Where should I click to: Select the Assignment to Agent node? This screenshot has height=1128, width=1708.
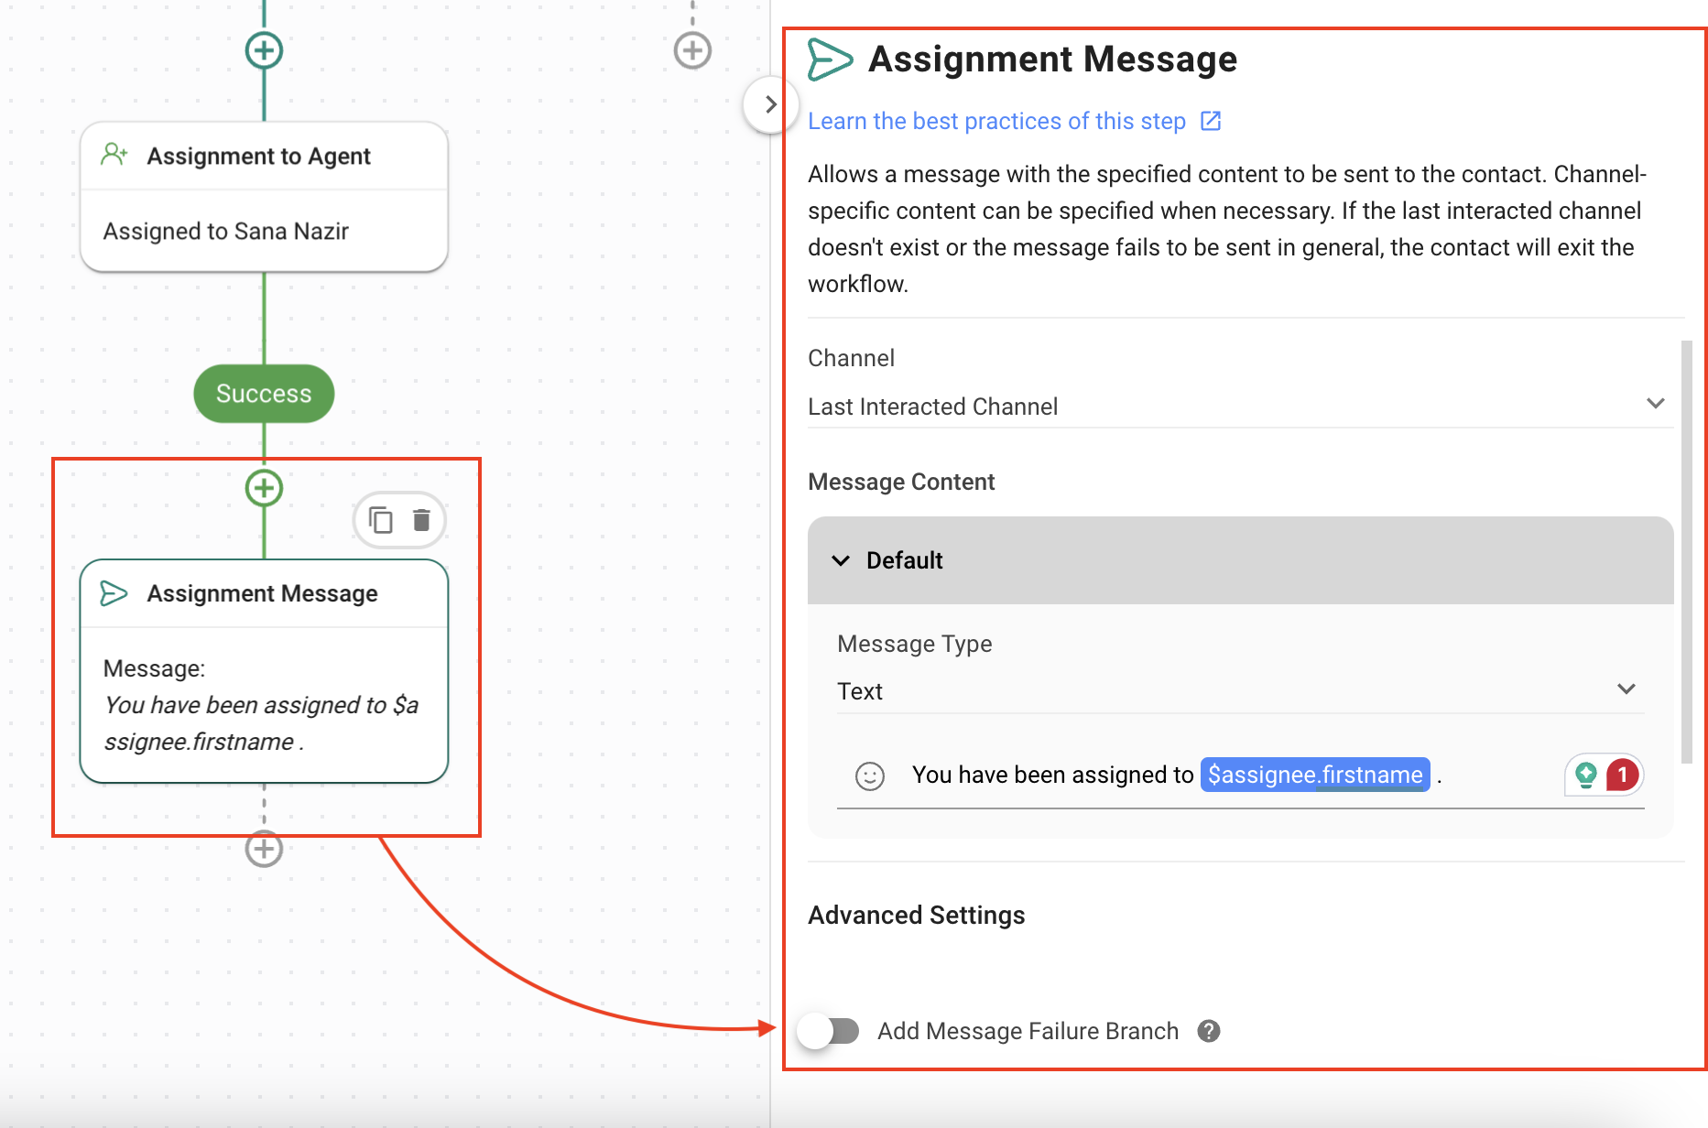pos(264,197)
